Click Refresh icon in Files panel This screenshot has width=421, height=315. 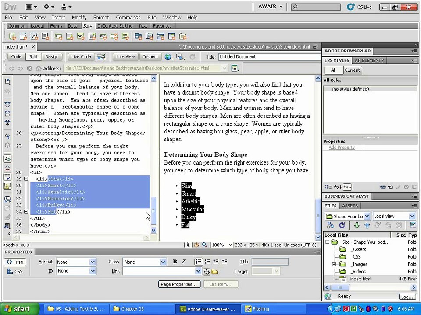coord(342,225)
